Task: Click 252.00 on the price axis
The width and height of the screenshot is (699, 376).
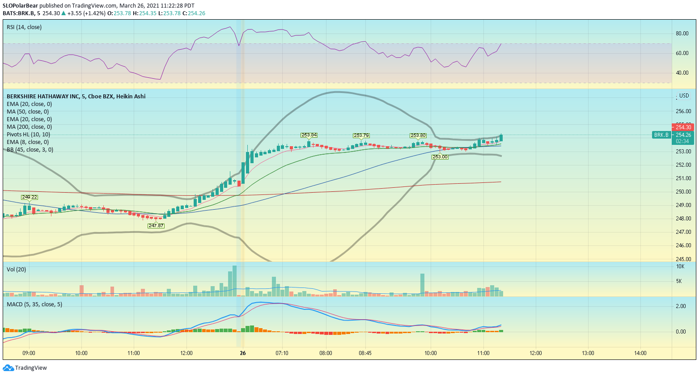Action: click(683, 165)
